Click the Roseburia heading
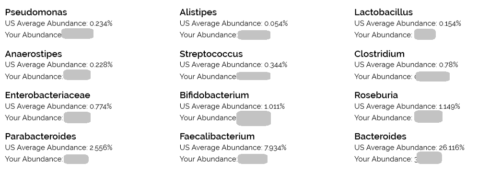 pyautogui.click(x=376, y=95)
